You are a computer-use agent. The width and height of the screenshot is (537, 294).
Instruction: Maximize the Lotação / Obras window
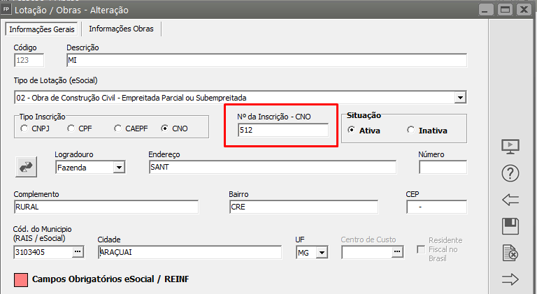click(x=505, y=9)
